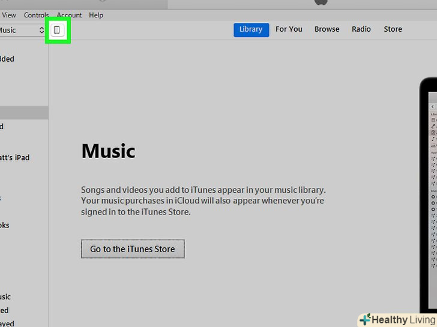This screenshot has width=437, height=327.
Task: Open the Help menu
Action: [96, 15]
